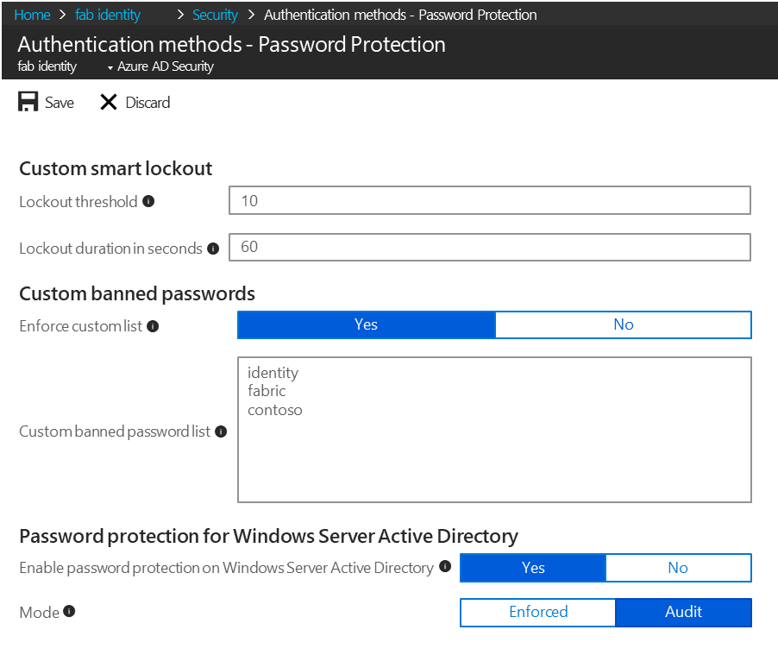Click into the custom banned password list box
778x655 pixels.
point(495,430)
